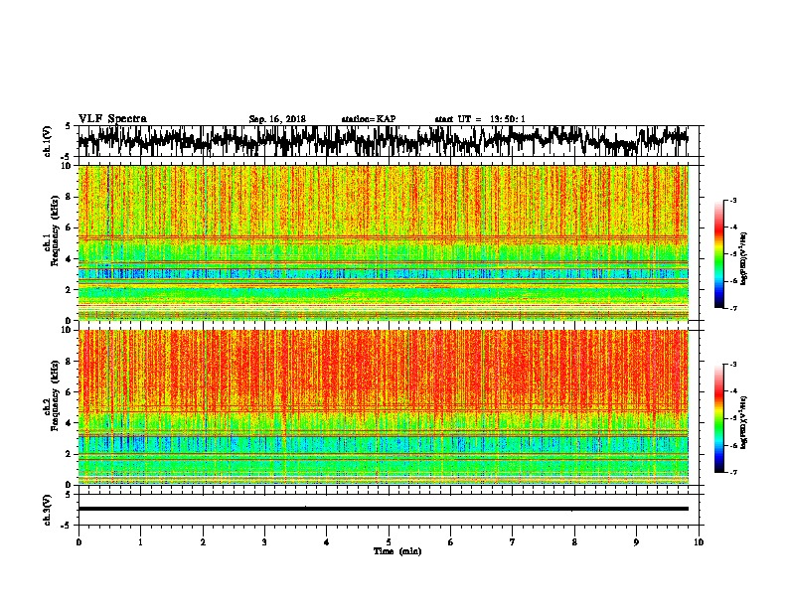Click time axis tick label "5"

(389, 542)
